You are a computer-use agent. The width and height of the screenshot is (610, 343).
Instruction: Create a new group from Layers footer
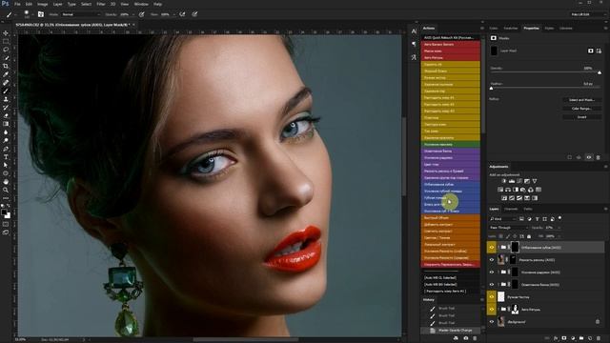(x=581, y=338)
